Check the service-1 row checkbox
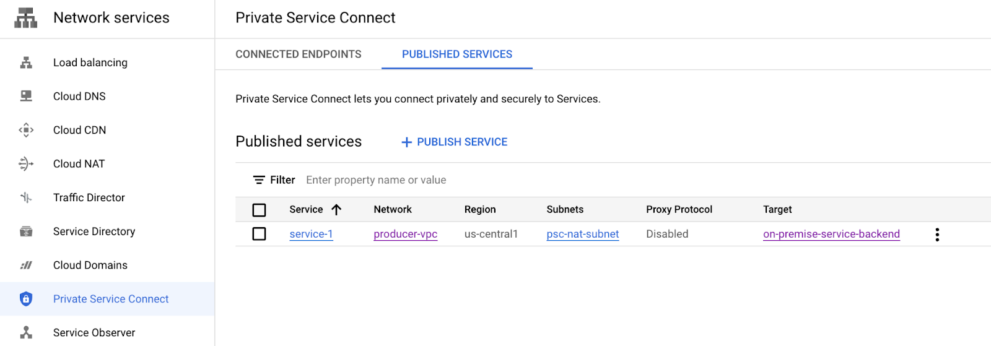The image size is (991, 346). tap(260, 234)
